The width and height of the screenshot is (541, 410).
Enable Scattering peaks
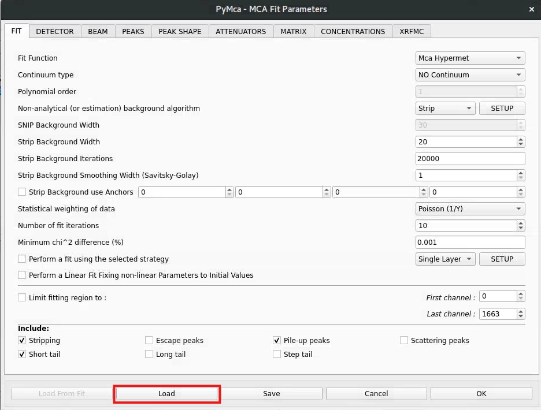click(404, 340)
